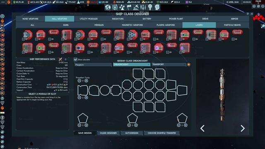Screen dimensions: 265x149
Task: Open the solar system target icon
Action: [115, 7]
